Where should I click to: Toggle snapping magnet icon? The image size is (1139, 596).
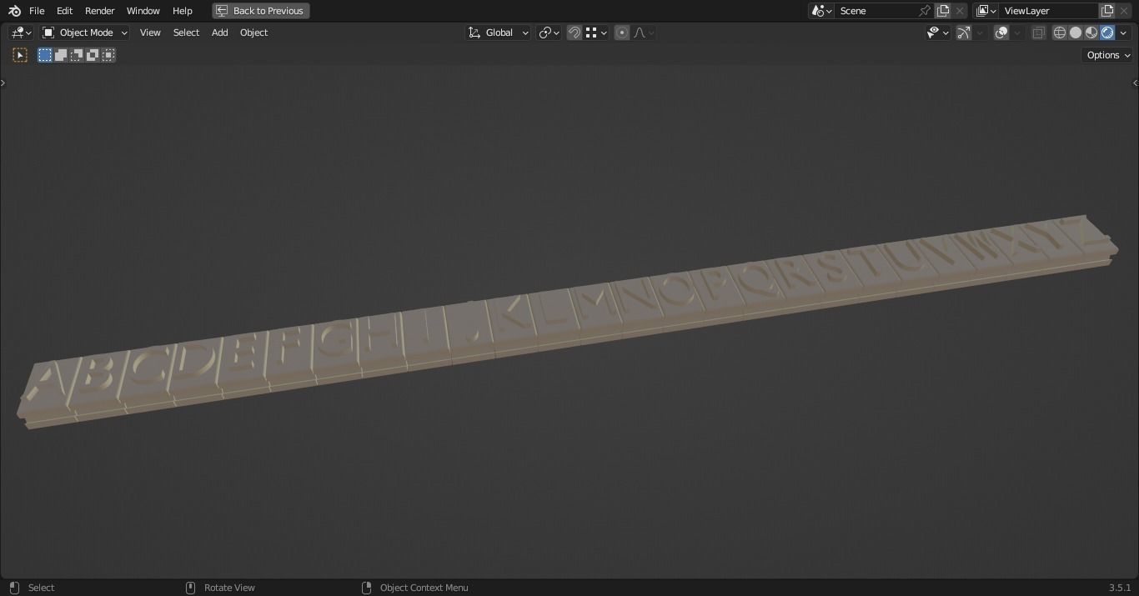coord(574,33)
